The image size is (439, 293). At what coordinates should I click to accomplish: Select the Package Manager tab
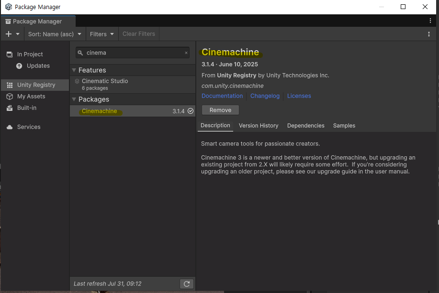pos(38,22)
